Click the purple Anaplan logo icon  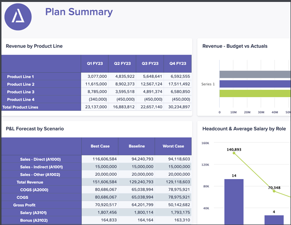click(18, 17)
